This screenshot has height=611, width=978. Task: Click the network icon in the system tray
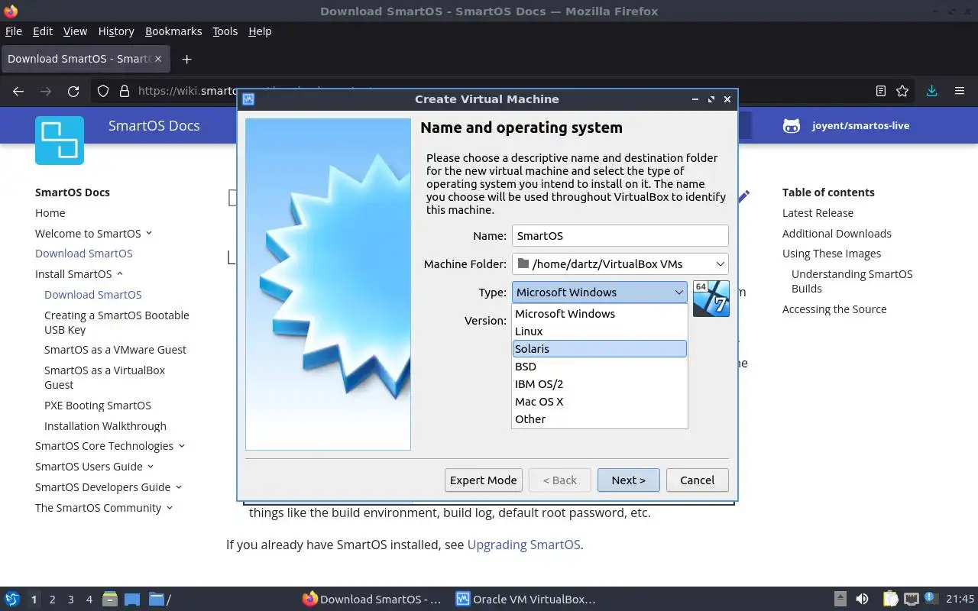tap(912, 600)
